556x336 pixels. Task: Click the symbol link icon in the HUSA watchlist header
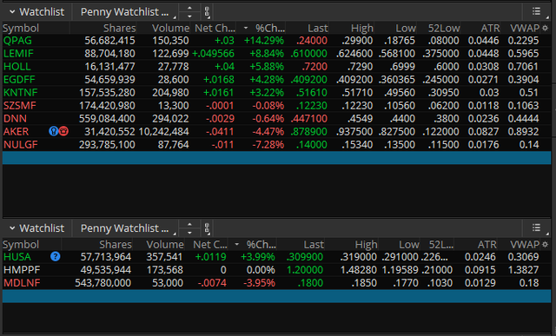pyautogui.click(x=208, y=228)
